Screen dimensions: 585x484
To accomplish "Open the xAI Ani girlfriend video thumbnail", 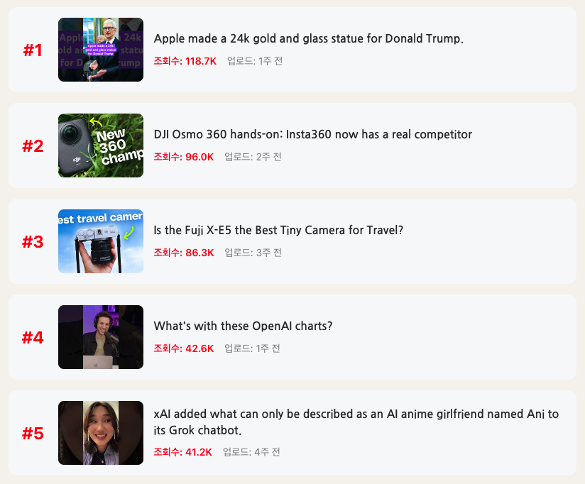I will coord(101,433).
